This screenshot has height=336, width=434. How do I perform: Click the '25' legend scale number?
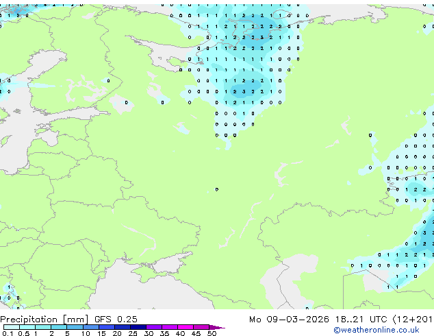(133, 333)
